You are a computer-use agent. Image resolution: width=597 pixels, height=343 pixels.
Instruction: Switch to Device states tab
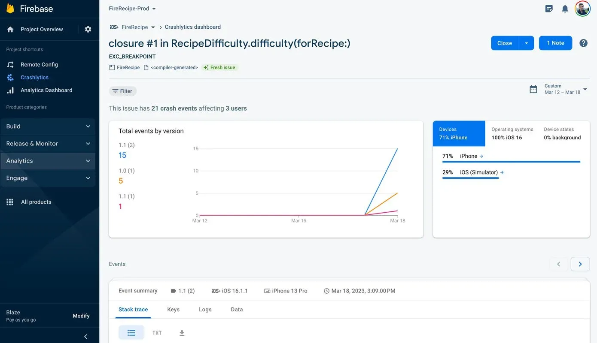tap(562, 133)
